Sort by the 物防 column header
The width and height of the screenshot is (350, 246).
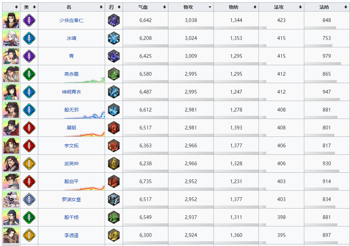coord(236,7)
